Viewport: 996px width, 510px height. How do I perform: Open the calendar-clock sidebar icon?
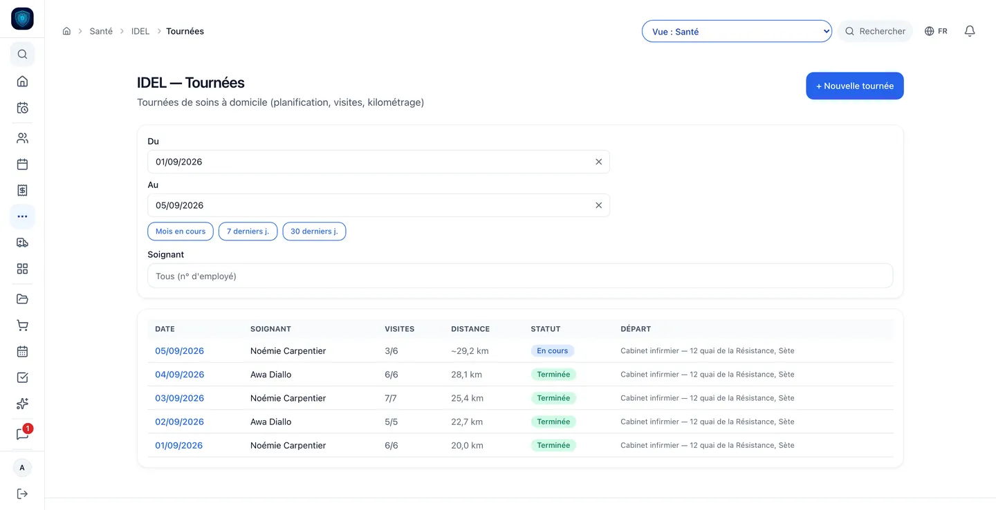coord(22,108)
